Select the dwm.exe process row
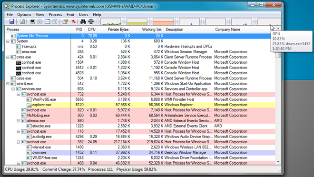 (140, 153)
